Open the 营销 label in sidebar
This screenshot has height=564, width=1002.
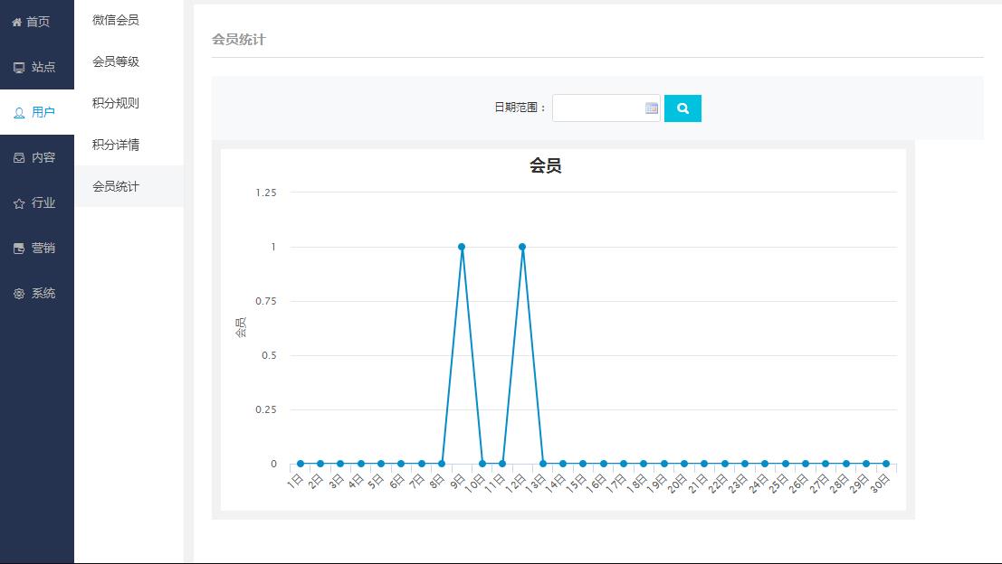click(x=43, y=249)
